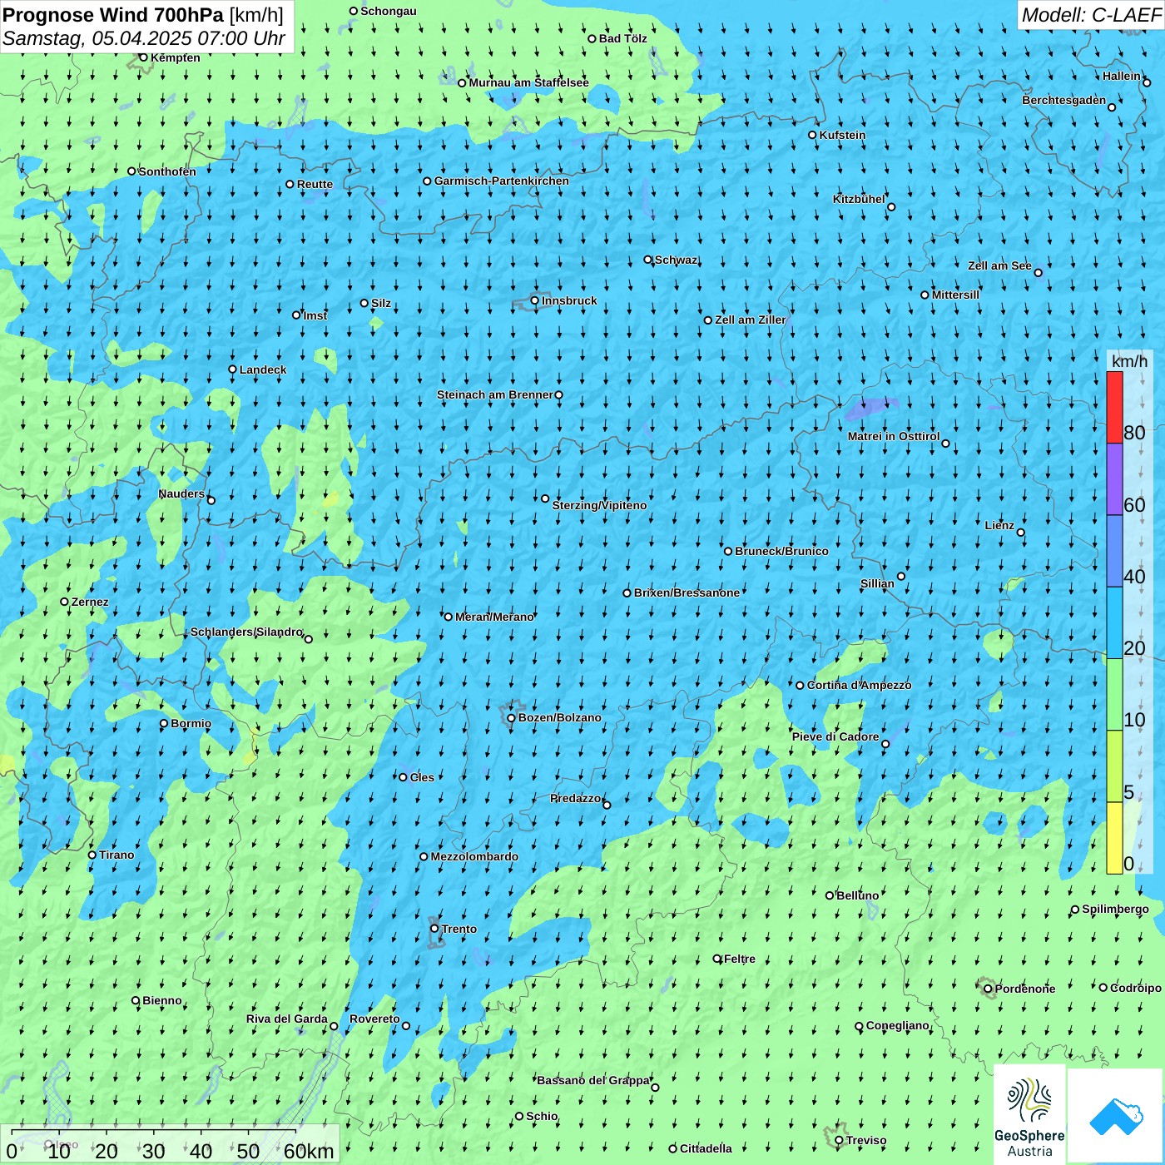1165x1165 pixels.
Task: Click the Hallein label
Action: point(1122,76)
